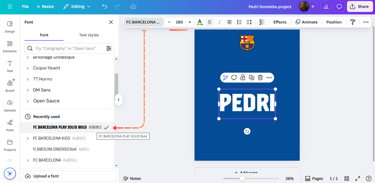375x183 pixels.
Task: Expand the FC BARCELONA font family
Action: pyautogui.click(x=28, y=160)
